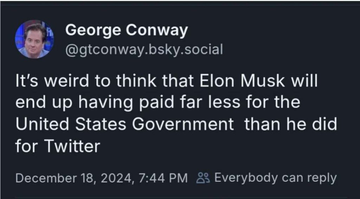Click the people icon beside reply setting

click(x=203, y=178)
